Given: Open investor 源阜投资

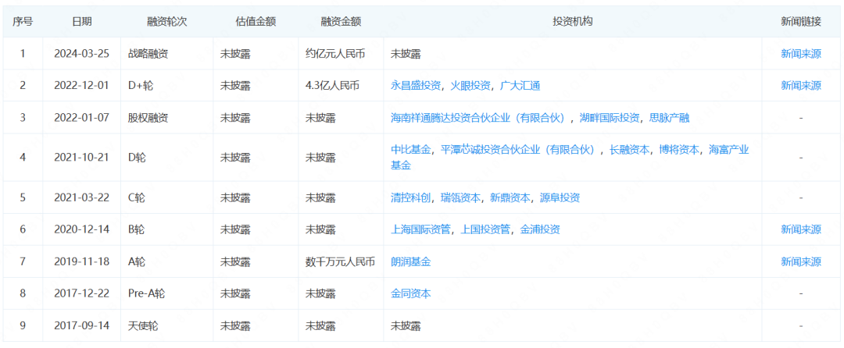Looking at the screenshot, I should click(560, 197).
